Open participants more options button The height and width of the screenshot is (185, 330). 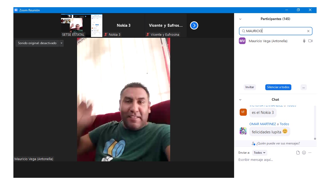click(x=304, y=87)
